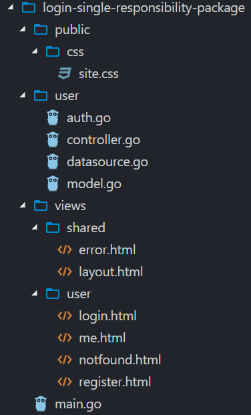Click the Go gopher icon beside auth.go
Viewport: 251px width, 415px height.
click(53, 117)
